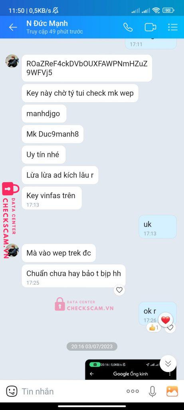Open more attachments three-dots icon
The image size is (184, 410).
(x=133, y=391)
